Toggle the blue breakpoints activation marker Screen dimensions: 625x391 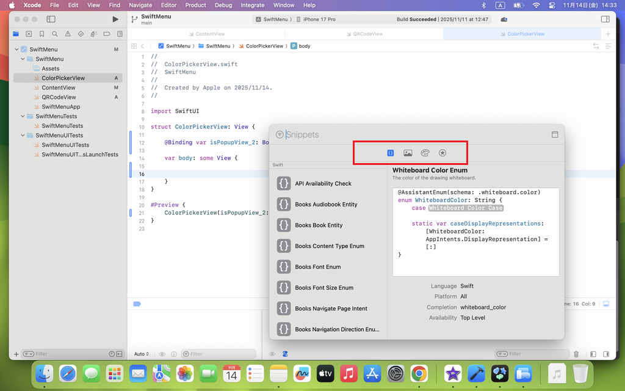point(137,304)
